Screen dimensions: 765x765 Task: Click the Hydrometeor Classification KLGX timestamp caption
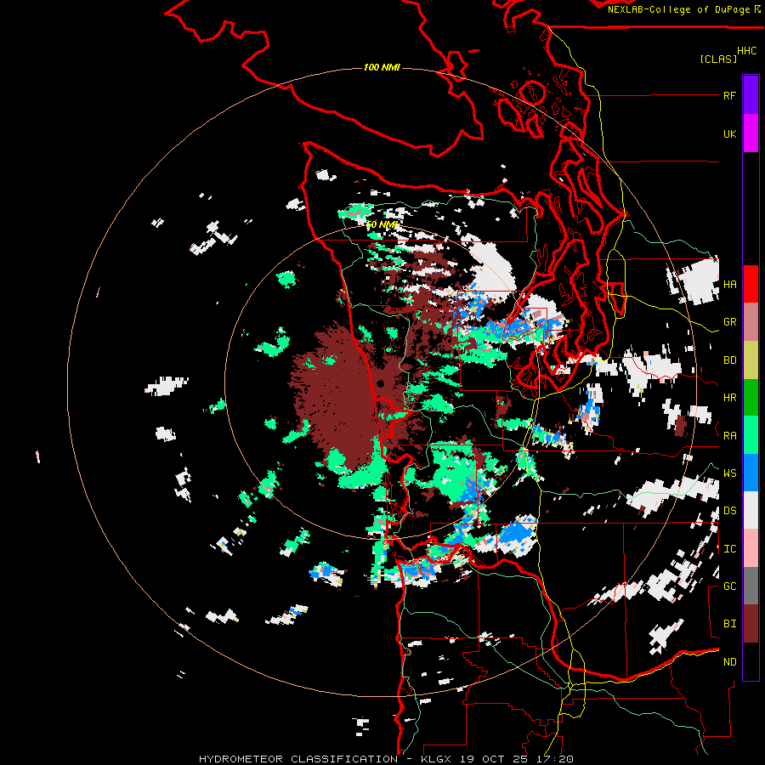point(386,759)
